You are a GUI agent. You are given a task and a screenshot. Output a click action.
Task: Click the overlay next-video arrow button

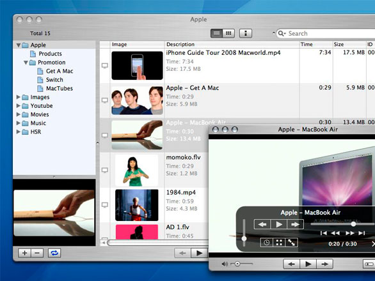point(296,224)
